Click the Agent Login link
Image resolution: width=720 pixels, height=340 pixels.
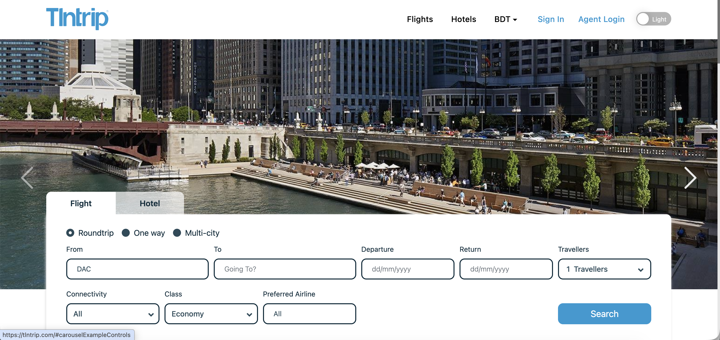point(601,19)
